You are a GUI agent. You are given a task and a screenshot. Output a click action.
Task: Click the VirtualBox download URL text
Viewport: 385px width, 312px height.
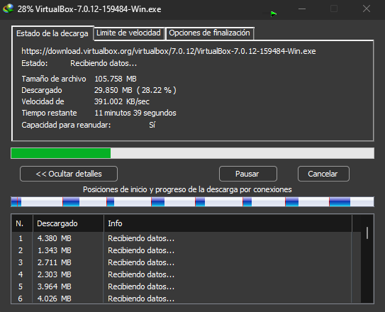(x=169, y=51)
